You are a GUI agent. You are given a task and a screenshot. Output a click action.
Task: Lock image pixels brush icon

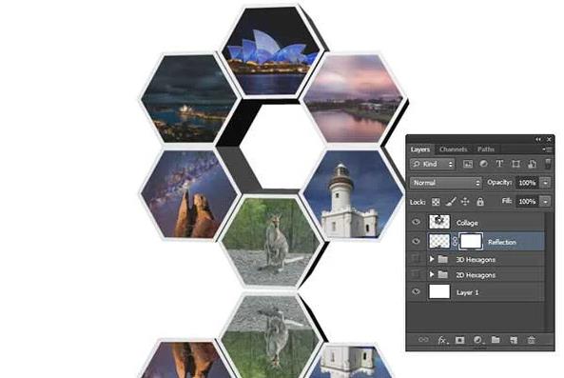pos(451,202)
